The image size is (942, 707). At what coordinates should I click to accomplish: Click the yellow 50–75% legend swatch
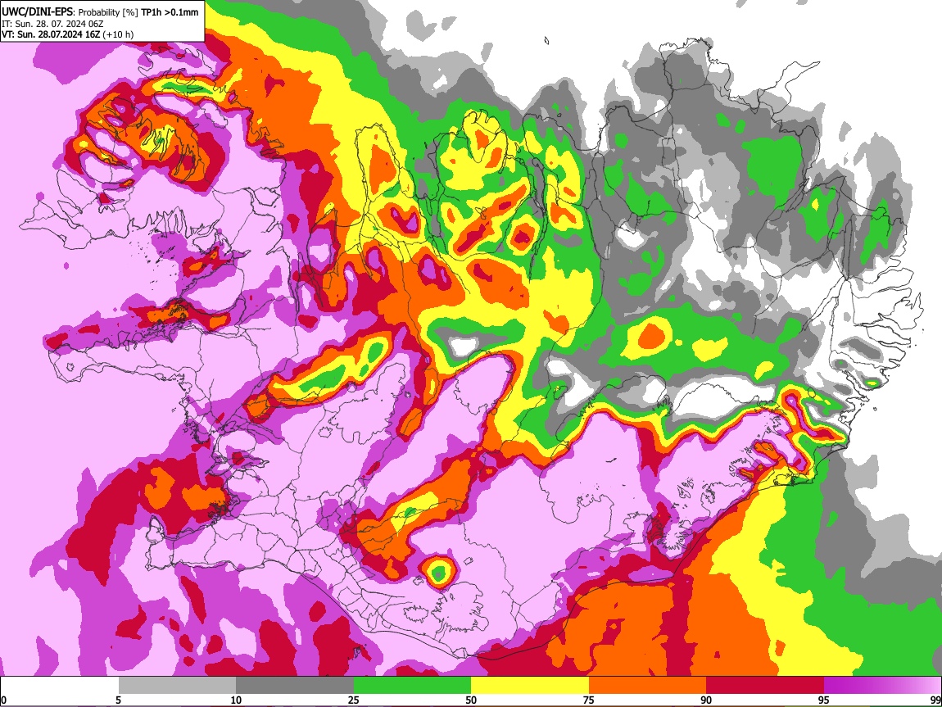click(x=530, y=686)
